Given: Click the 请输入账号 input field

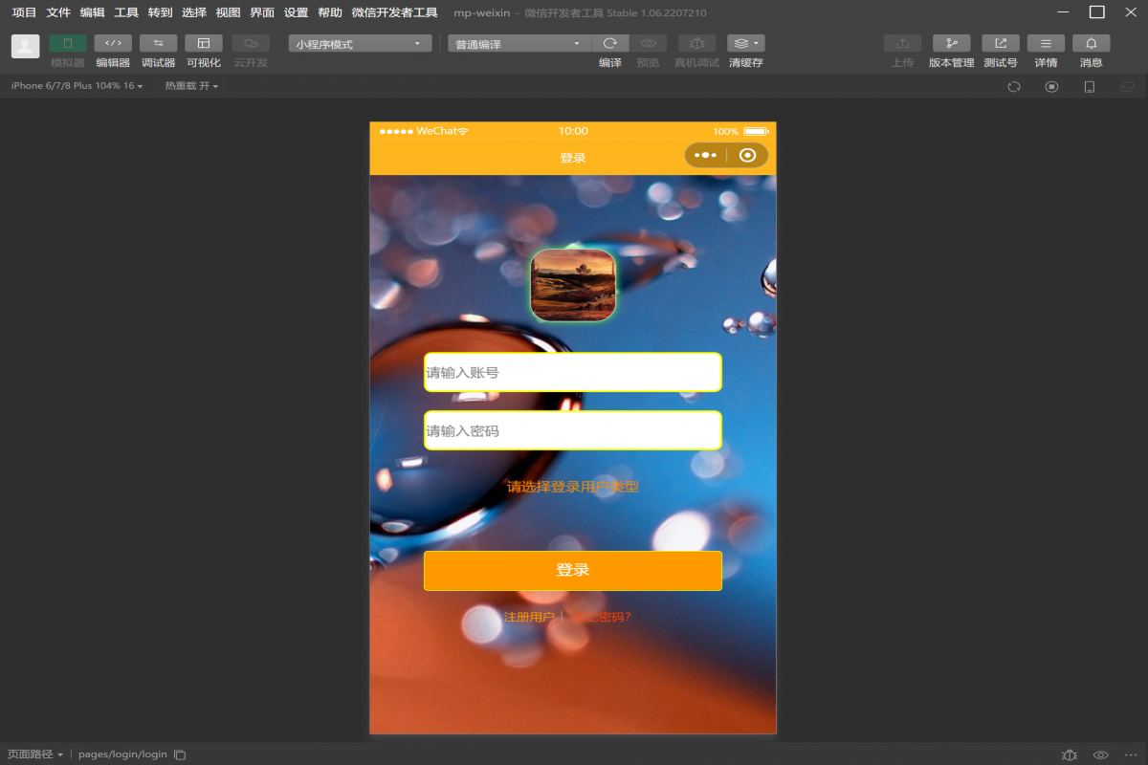Looking at the screenshot, I should 572,372.
